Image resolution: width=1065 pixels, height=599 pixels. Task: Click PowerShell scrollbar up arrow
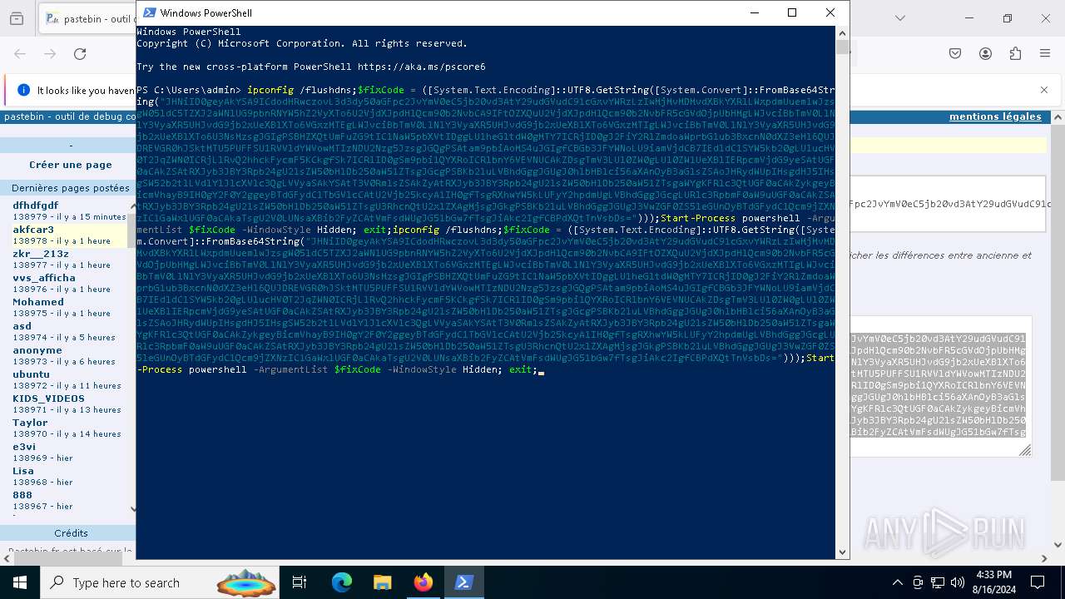842,32
